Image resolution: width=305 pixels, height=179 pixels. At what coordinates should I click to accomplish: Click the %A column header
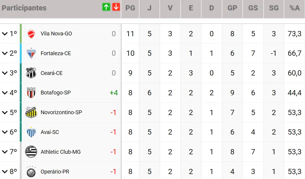coord(295,8)
